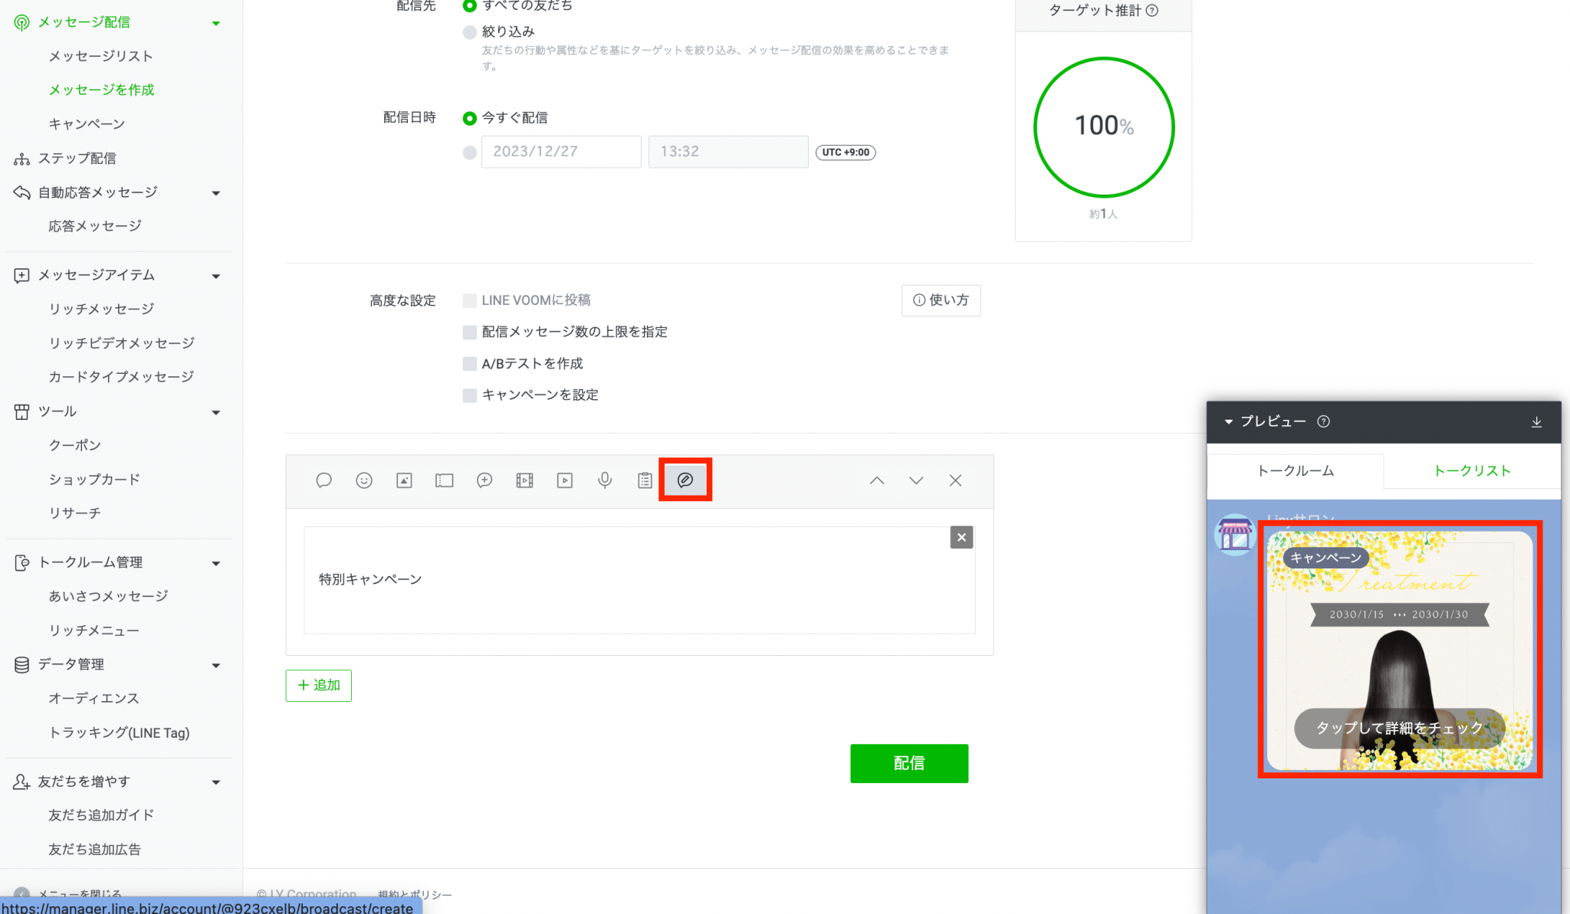
Task: Enable the A/Bテストを作成 checkbox
Action: [x=469, y=363]
